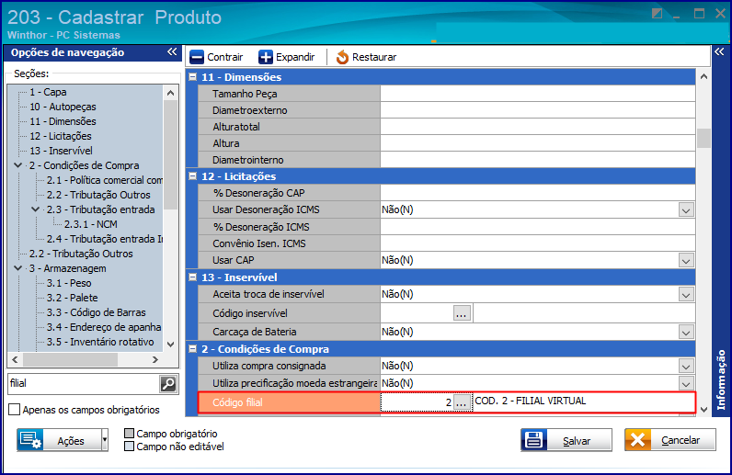
Task: Click the Ações list-gear icon
Action: point(31,440)
